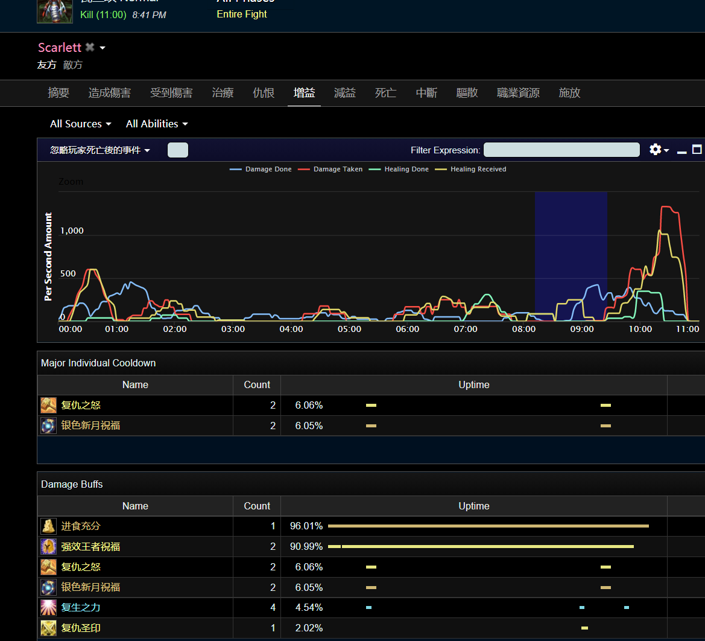
Task: Click the boss portrait thumbnail
Action: click(x=54, y=11)
